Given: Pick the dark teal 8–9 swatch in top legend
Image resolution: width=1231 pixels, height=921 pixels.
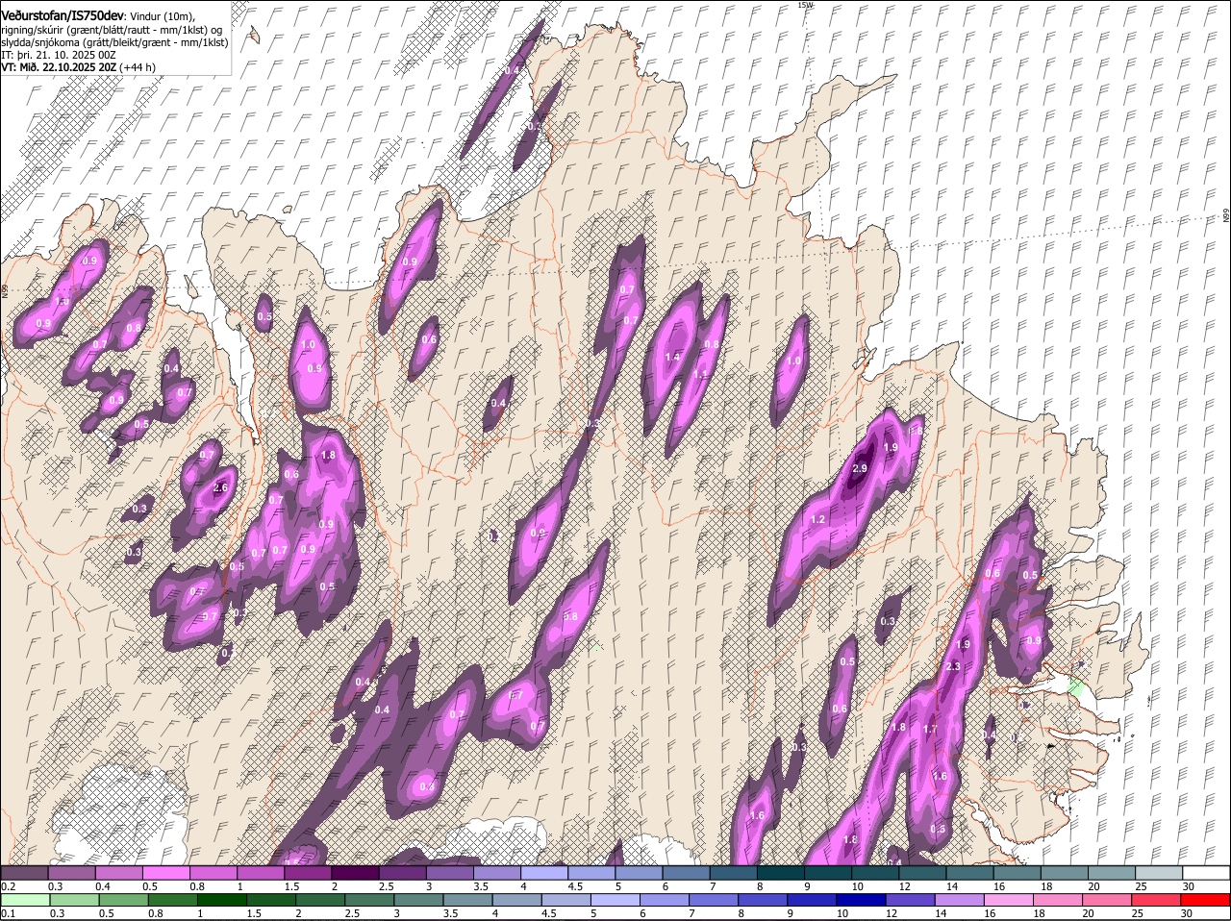Looking at the screenshot, I should click(x=782, y=873).
